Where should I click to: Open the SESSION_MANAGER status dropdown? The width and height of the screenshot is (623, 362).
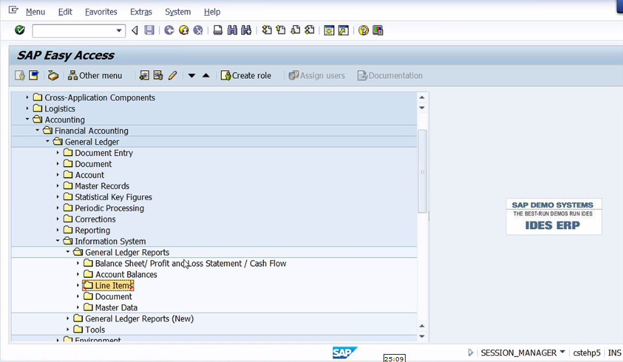pos(563,352)
